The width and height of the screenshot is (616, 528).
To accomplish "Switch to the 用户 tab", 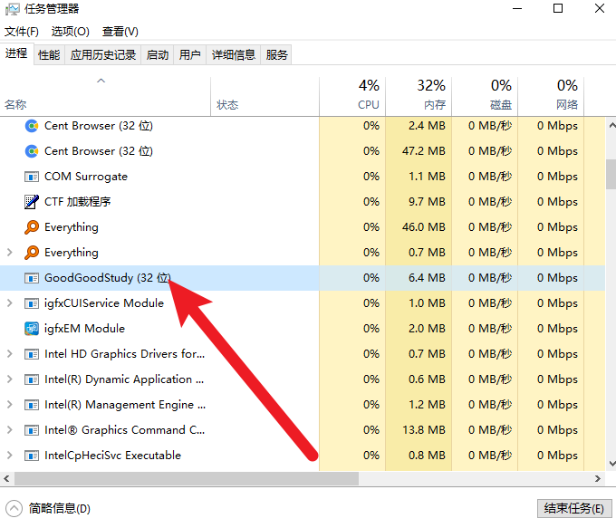I will tap(189, 55).
